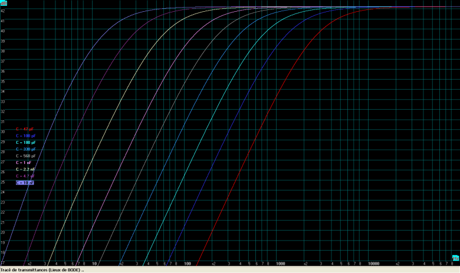Click the 1000 label on the frequency axis
This screenshot has width=460, height=273.
[x=281, y=264]
